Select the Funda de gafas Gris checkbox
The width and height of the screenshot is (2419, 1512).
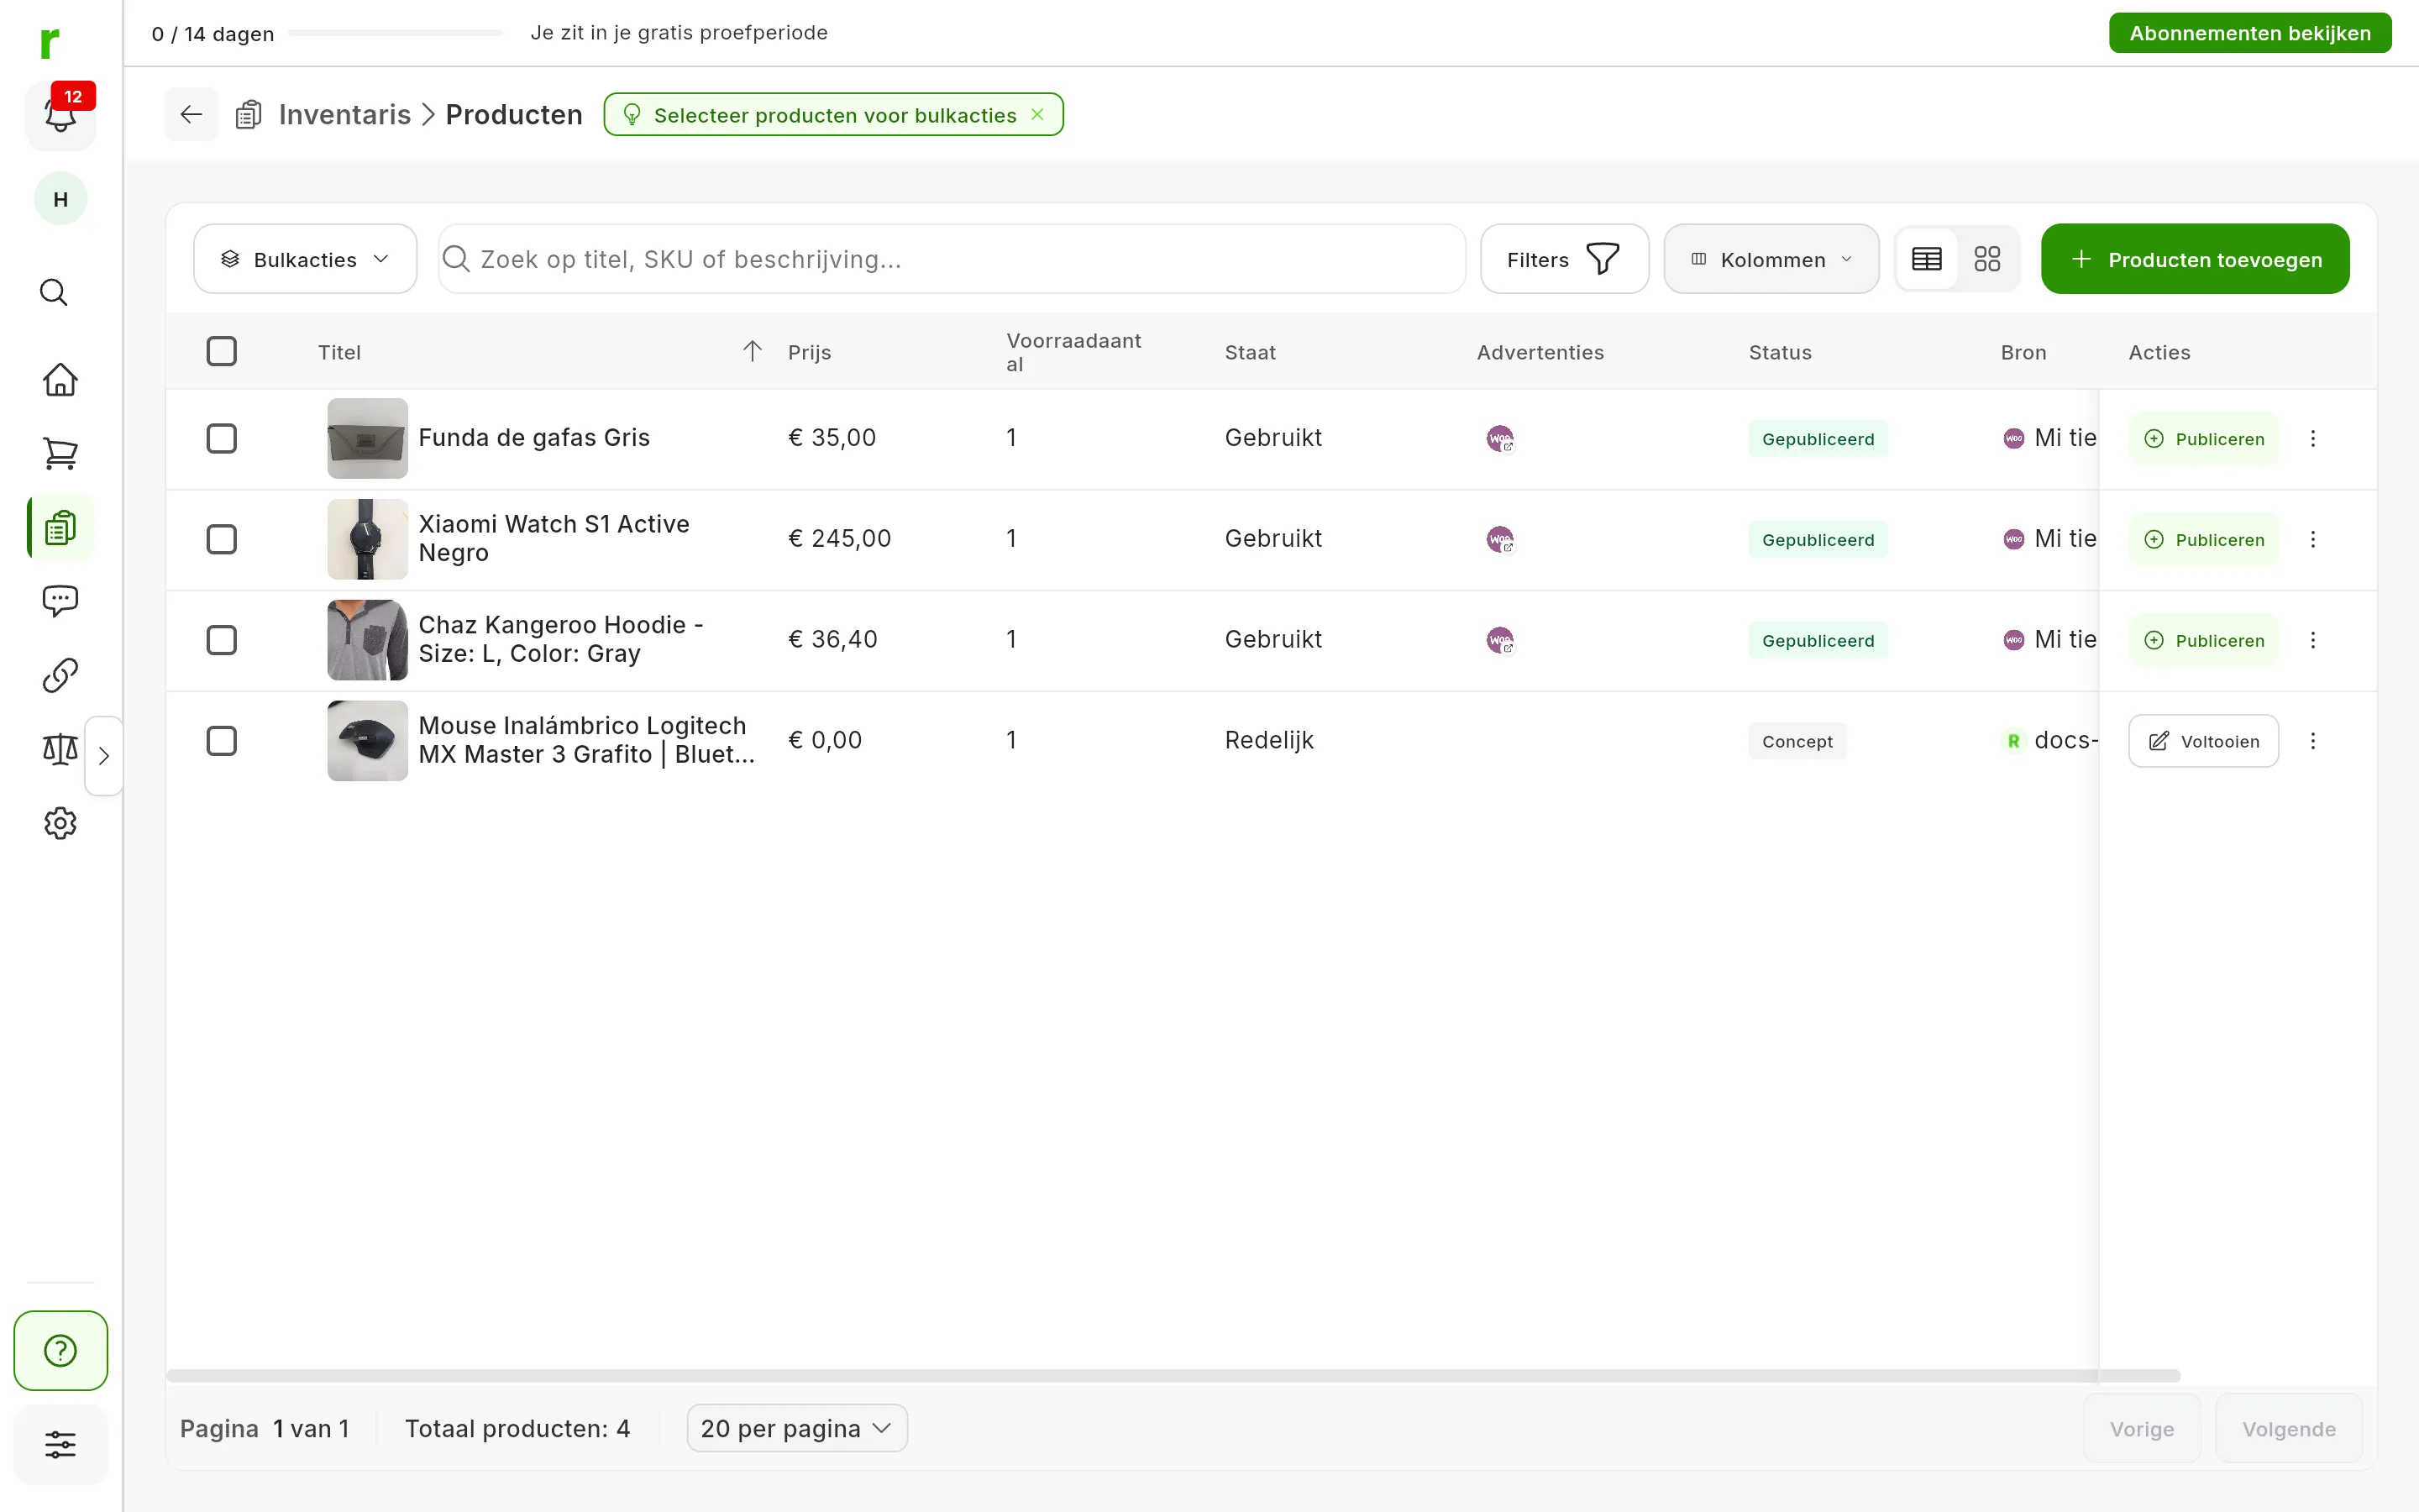tap(222, 438)
